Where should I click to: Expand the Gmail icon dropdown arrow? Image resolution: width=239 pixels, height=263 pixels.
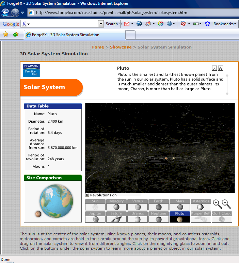click(x=132, y=24)
